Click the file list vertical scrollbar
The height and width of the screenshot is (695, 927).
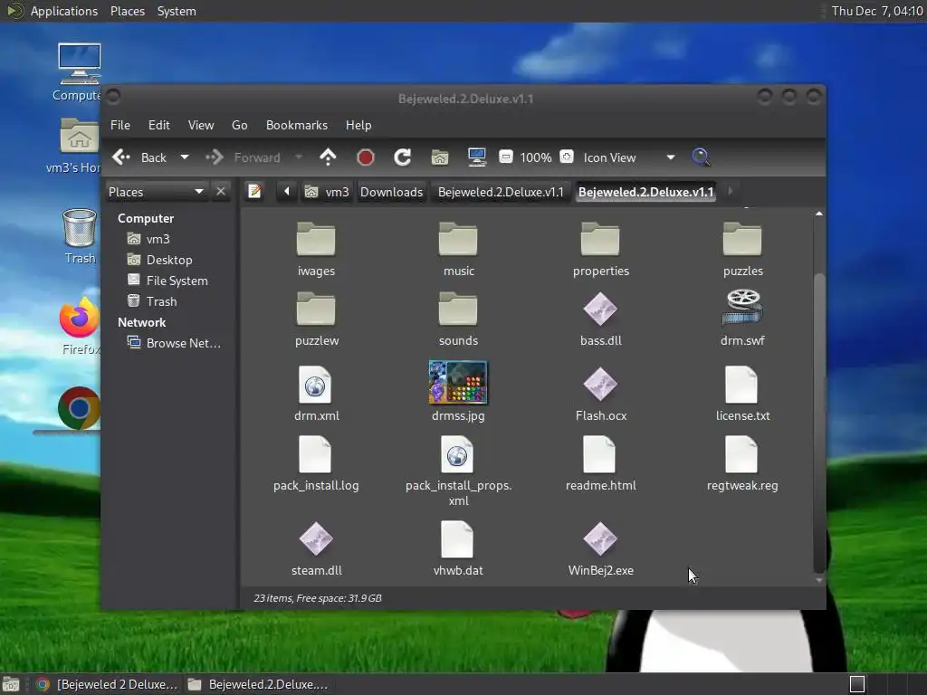click(818, 423)
